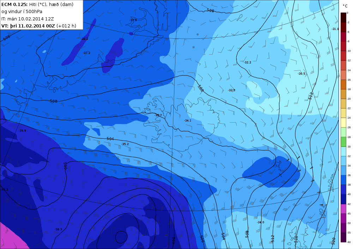Click the -60 tick label on the legend
The image size is (353, 249).
[x=349, y=242]
